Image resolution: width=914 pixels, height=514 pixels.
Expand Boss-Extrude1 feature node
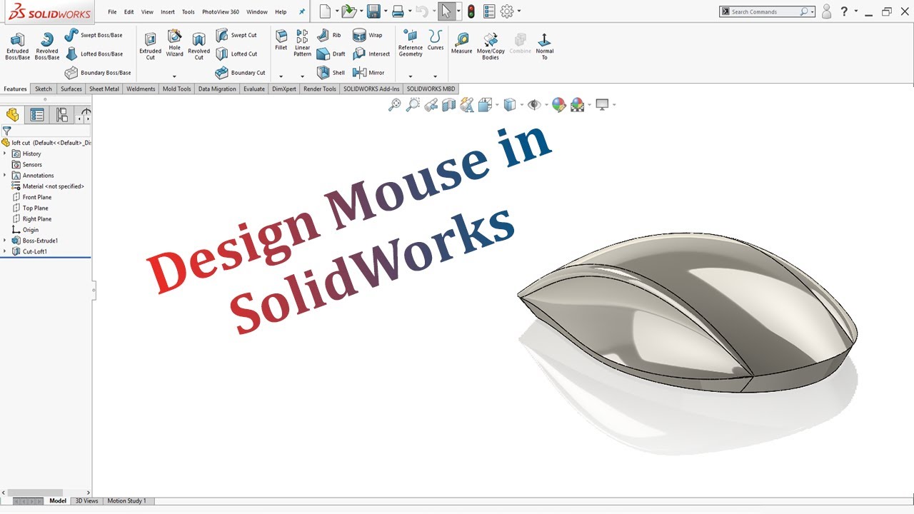pos(4,241)
